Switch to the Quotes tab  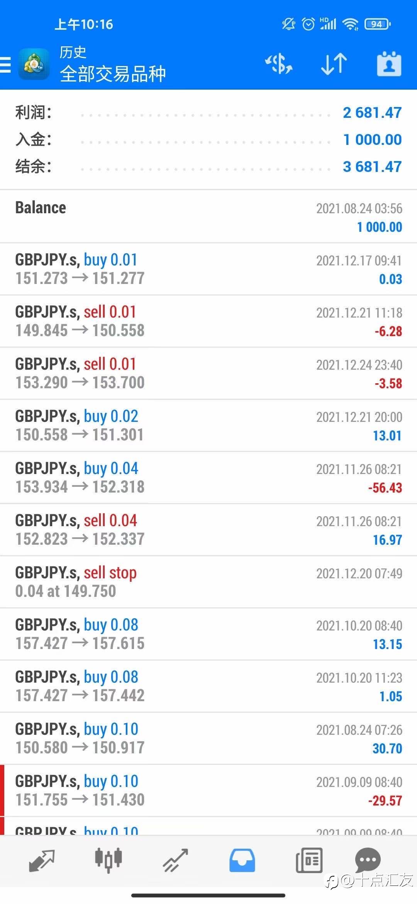(x=42, y=860)
